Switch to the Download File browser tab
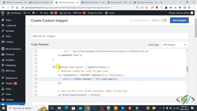 (x=119, y=2)
